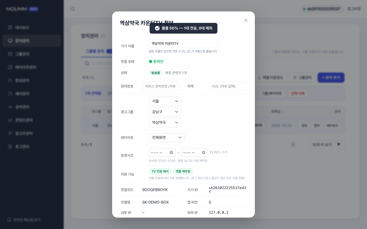
Task: Open the rows-per-page dropdown in background
Action: (x=326, y=145)
